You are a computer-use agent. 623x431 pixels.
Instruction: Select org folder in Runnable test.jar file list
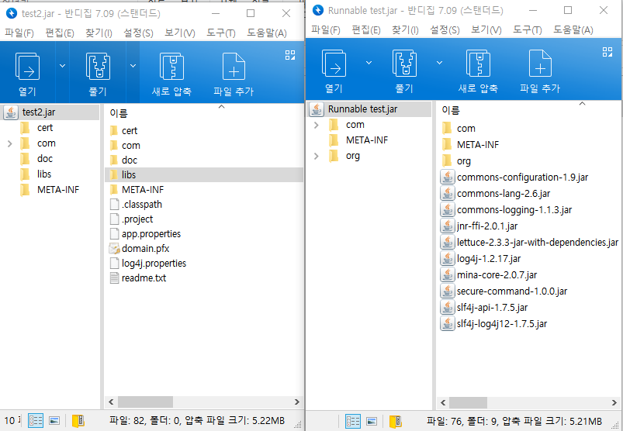pyautogui.click(x=457, y=161)
